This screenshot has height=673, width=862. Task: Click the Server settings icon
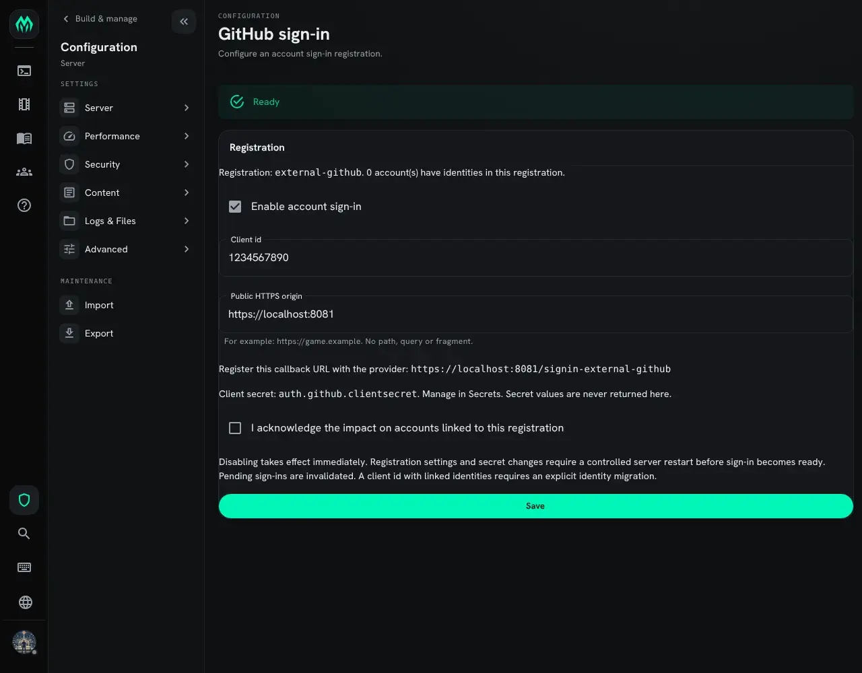pyautogui.click(x=69, y=108)
